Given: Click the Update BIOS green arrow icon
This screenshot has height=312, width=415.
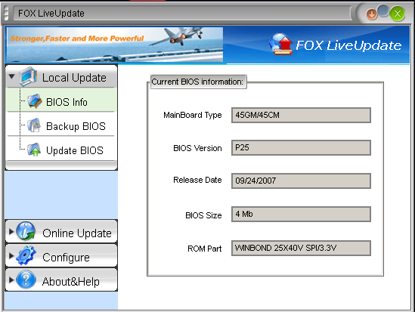Looking at the screenshot, I should 34,150.
